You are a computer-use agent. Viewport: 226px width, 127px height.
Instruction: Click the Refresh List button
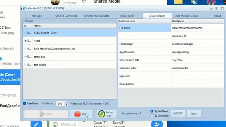click(107, 114)
